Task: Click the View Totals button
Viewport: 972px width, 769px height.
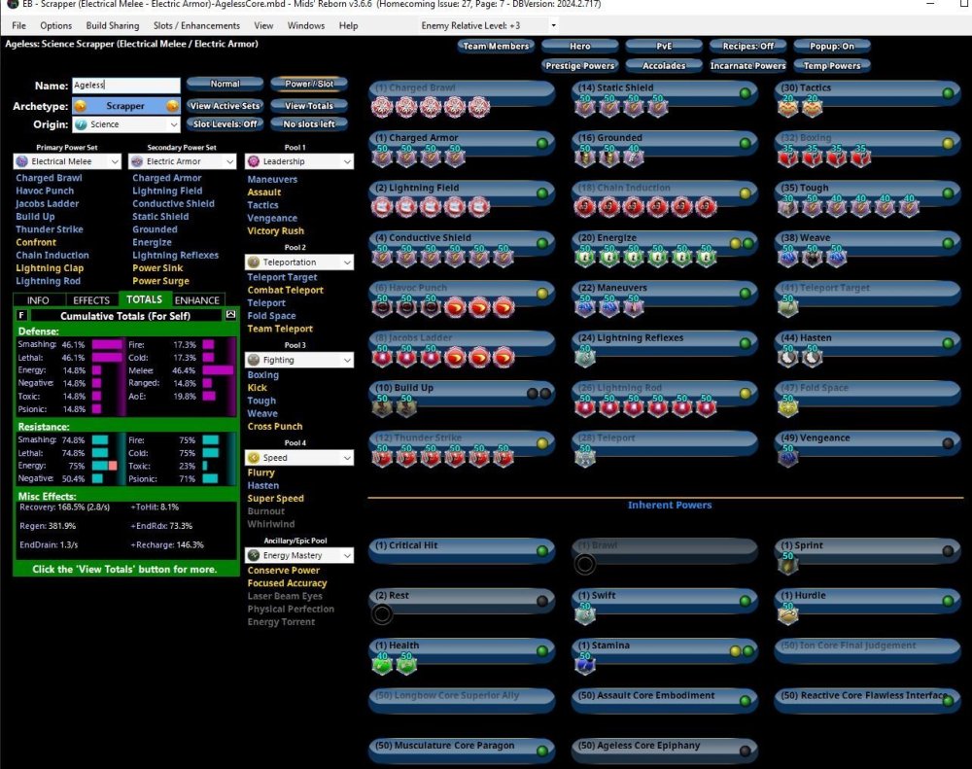Action: tap(309, 106)
